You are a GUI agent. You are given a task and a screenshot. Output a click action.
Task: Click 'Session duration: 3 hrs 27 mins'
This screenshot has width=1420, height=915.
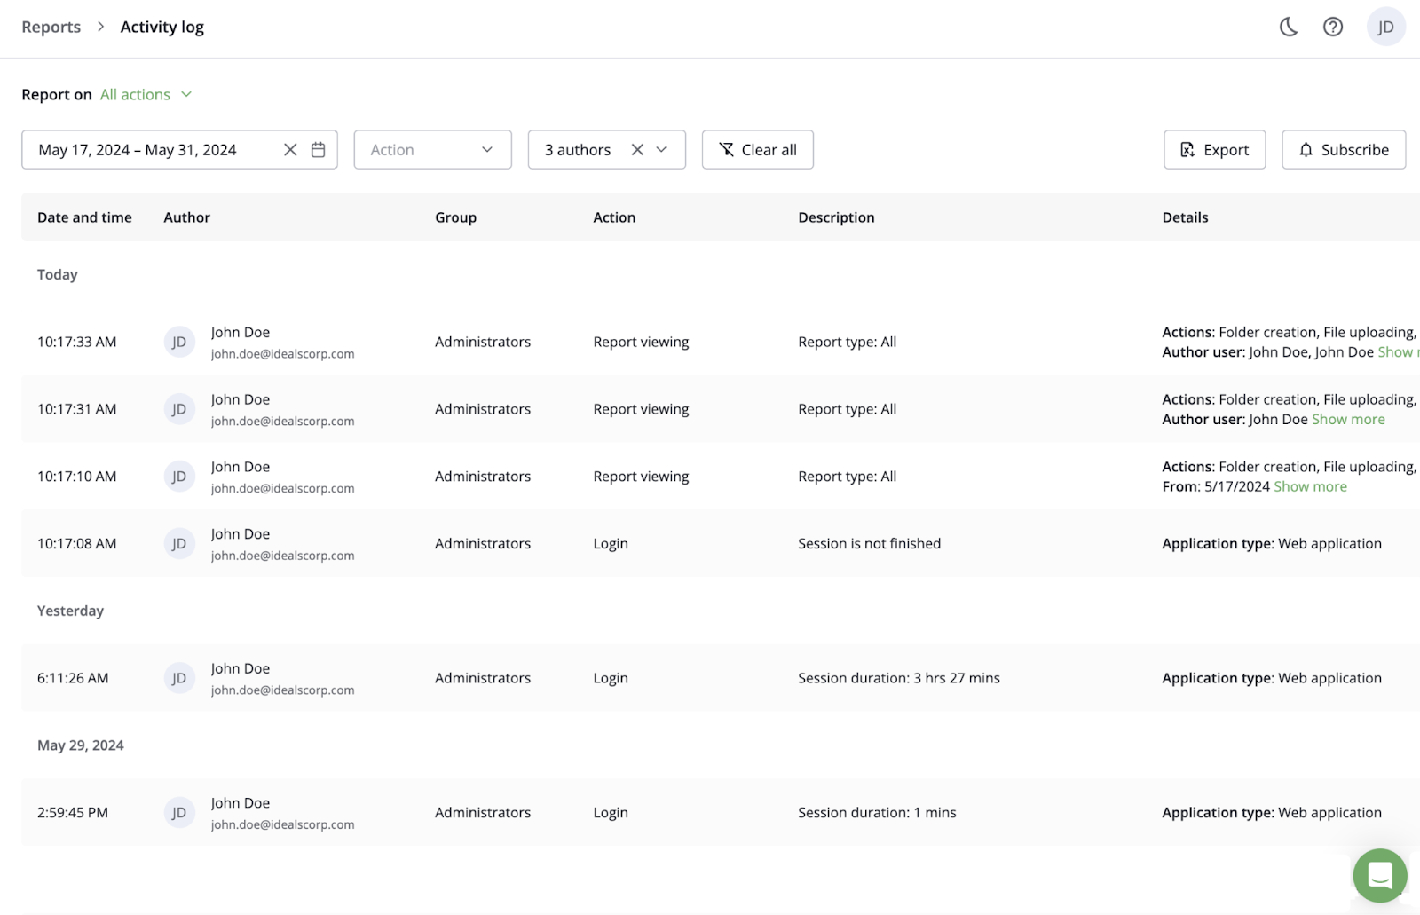click(x=898, y=678)
